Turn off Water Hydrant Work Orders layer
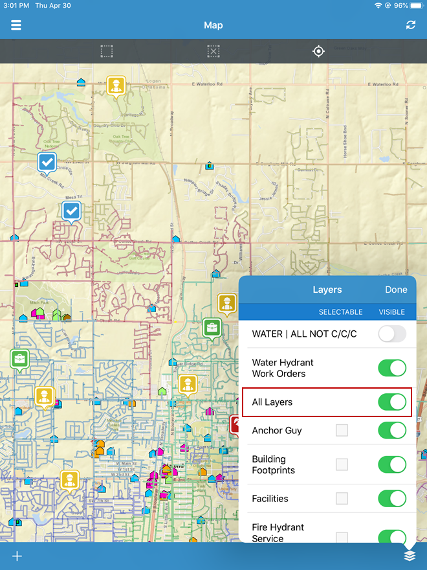 pos(392,369)
